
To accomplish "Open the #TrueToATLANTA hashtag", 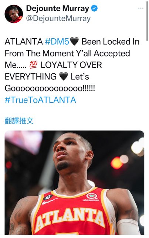I will [40, 100].
